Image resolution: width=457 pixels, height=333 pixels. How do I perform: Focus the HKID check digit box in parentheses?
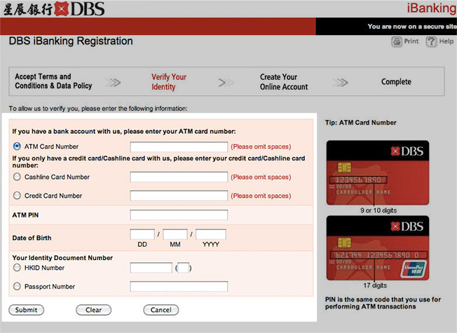click(184, 268)
